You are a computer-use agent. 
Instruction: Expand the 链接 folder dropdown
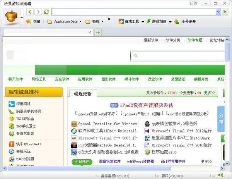(x=102, y=22)
